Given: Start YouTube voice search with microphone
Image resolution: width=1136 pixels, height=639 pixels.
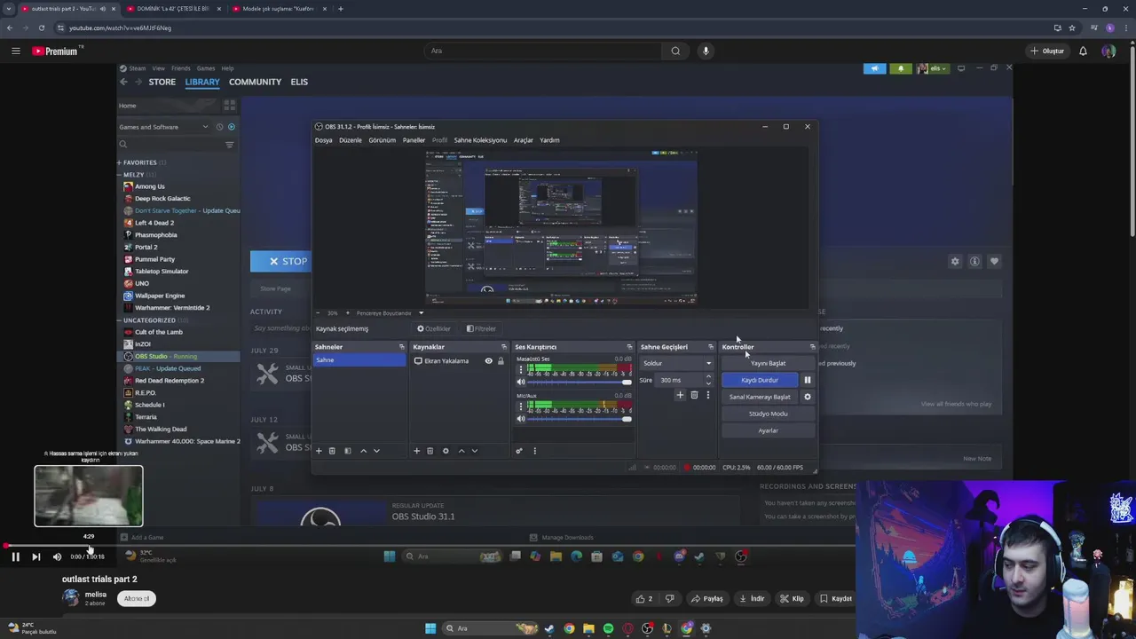Looking at the screenshot, I should coord(706,51).
